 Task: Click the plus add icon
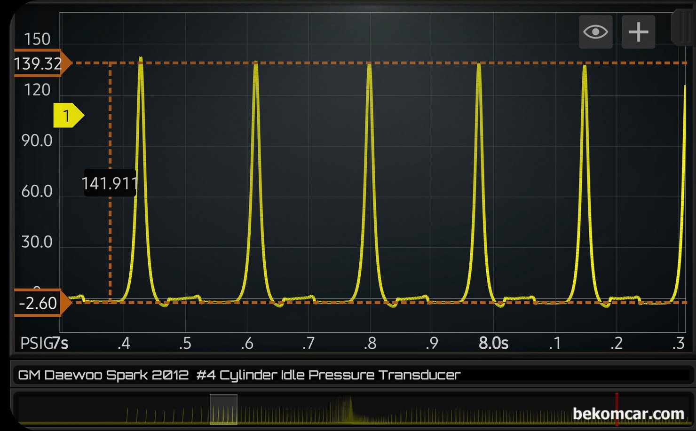coord(638,32)
